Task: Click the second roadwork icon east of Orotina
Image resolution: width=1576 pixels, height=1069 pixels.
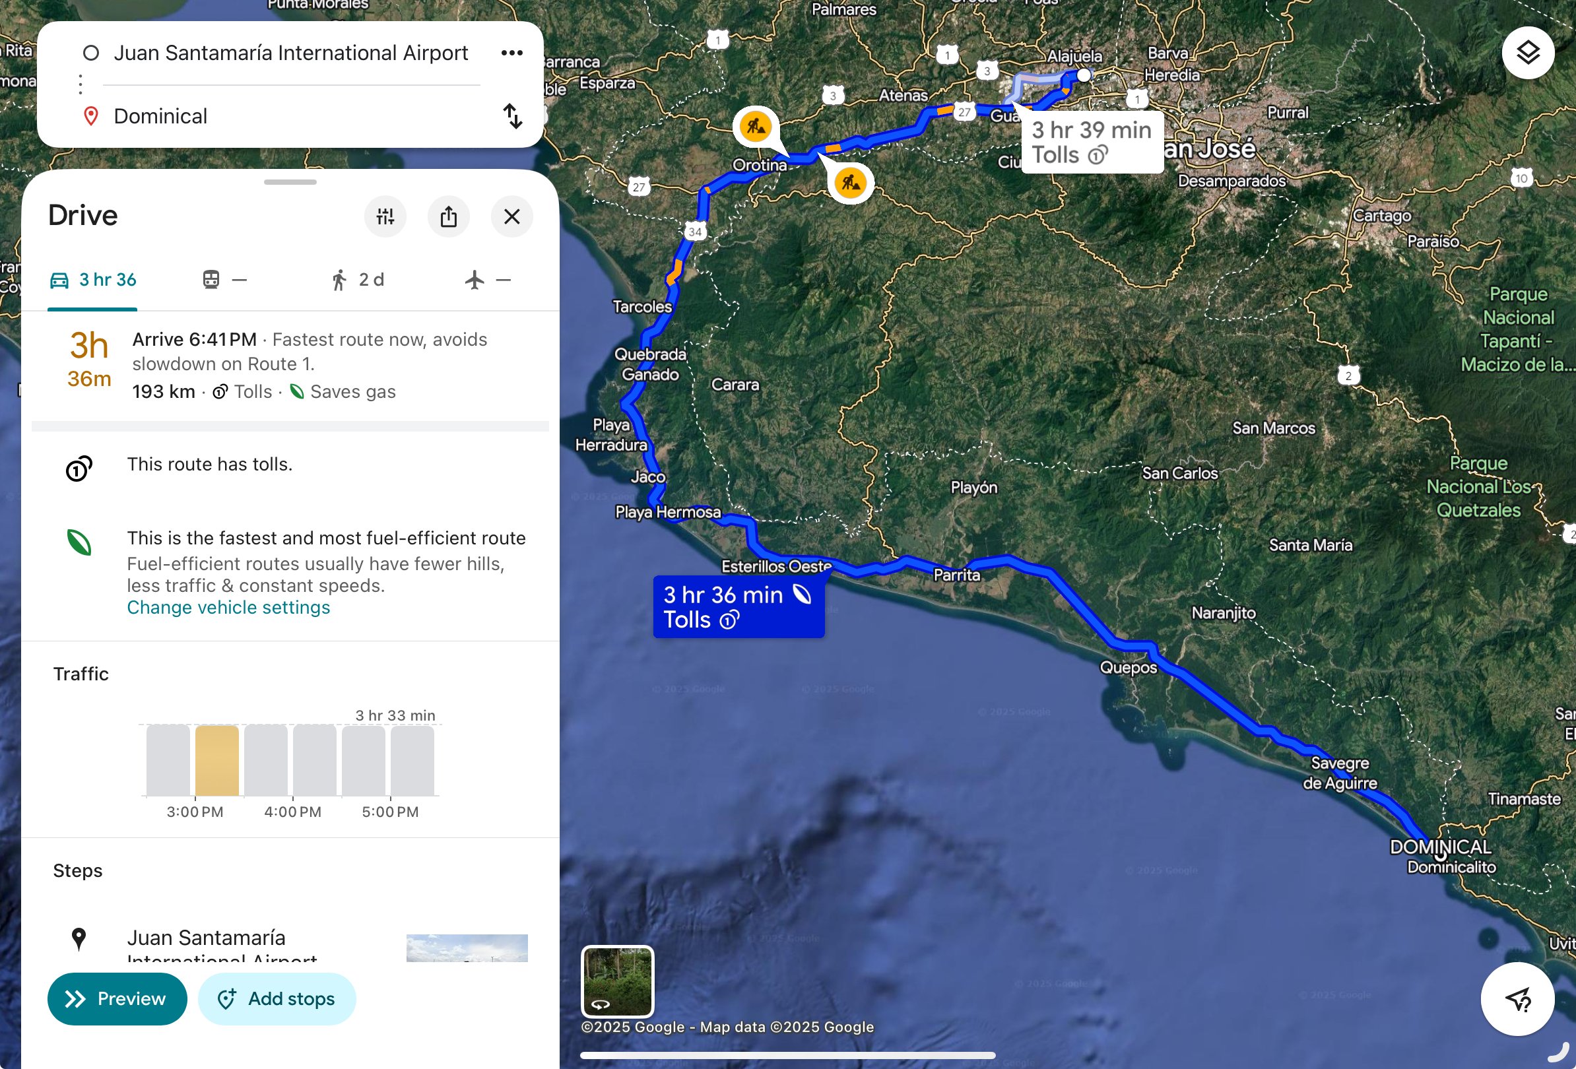Action: pos(851,182)
